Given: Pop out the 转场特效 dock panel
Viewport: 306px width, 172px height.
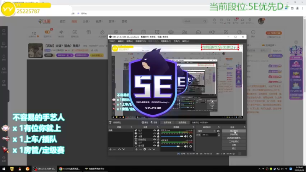Looking at the screenshot, I should pyautogui.click(x=219, y=127).
